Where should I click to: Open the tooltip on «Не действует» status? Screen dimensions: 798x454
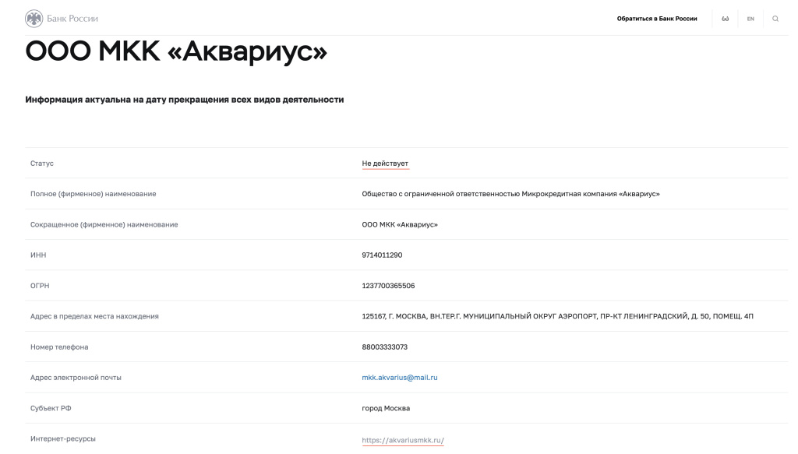[x=386, y=163]
